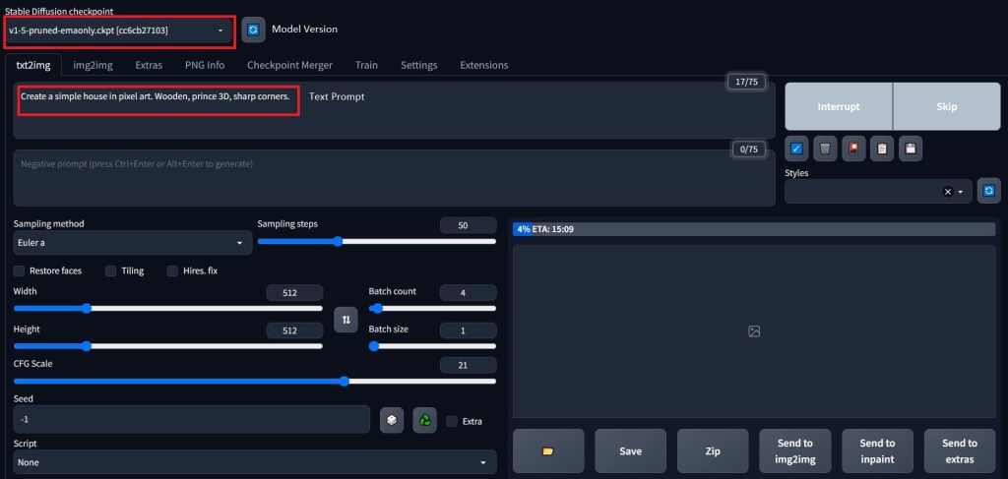Click the Width slider
This screenshot has height=479, width=1008.
tap(167, 308)
